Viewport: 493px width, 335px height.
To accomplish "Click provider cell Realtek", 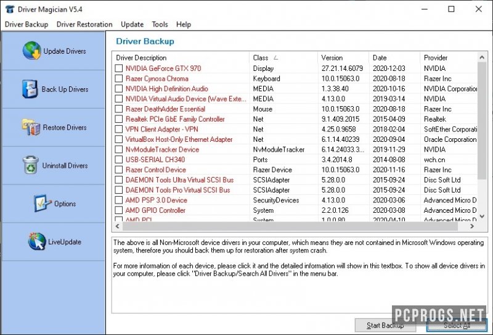I will click(435, 119).
